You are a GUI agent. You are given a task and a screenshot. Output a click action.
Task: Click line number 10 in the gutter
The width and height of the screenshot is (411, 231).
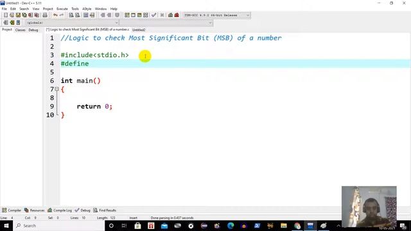coord(50,115)
